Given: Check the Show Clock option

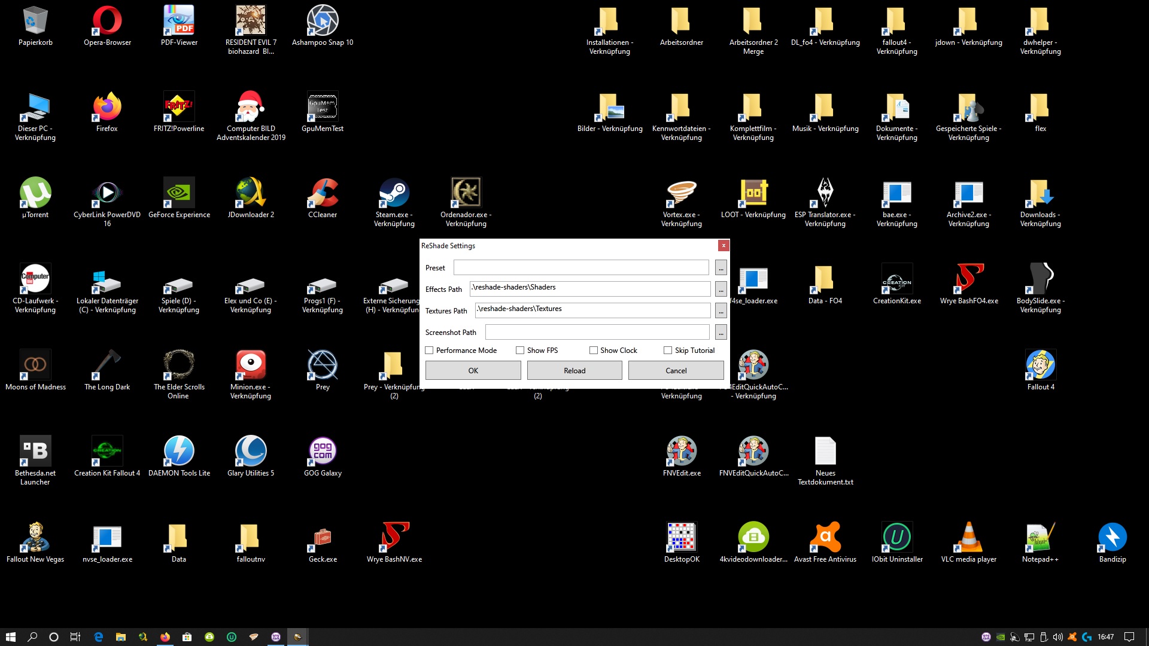Looking at the screenshot, I should click(x=594, y=351).
